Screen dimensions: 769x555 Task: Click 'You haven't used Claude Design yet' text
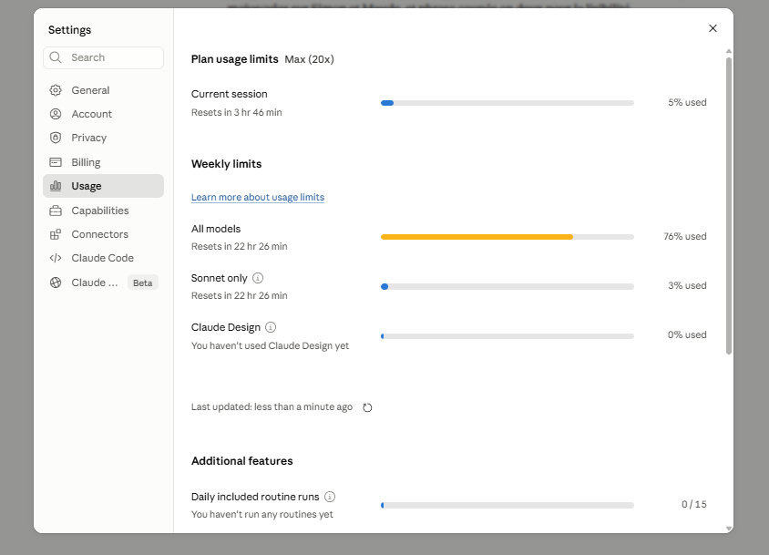point(271,346)
